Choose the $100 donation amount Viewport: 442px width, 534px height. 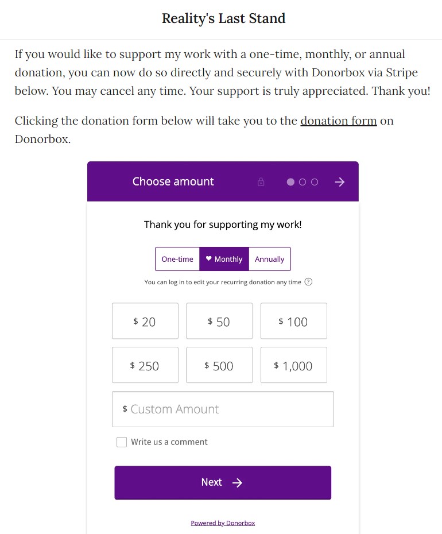tap(294, 322)
